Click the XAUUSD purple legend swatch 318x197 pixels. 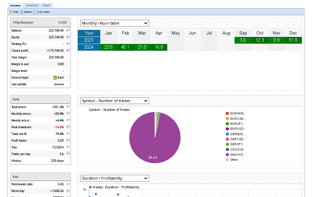point(227,155)
